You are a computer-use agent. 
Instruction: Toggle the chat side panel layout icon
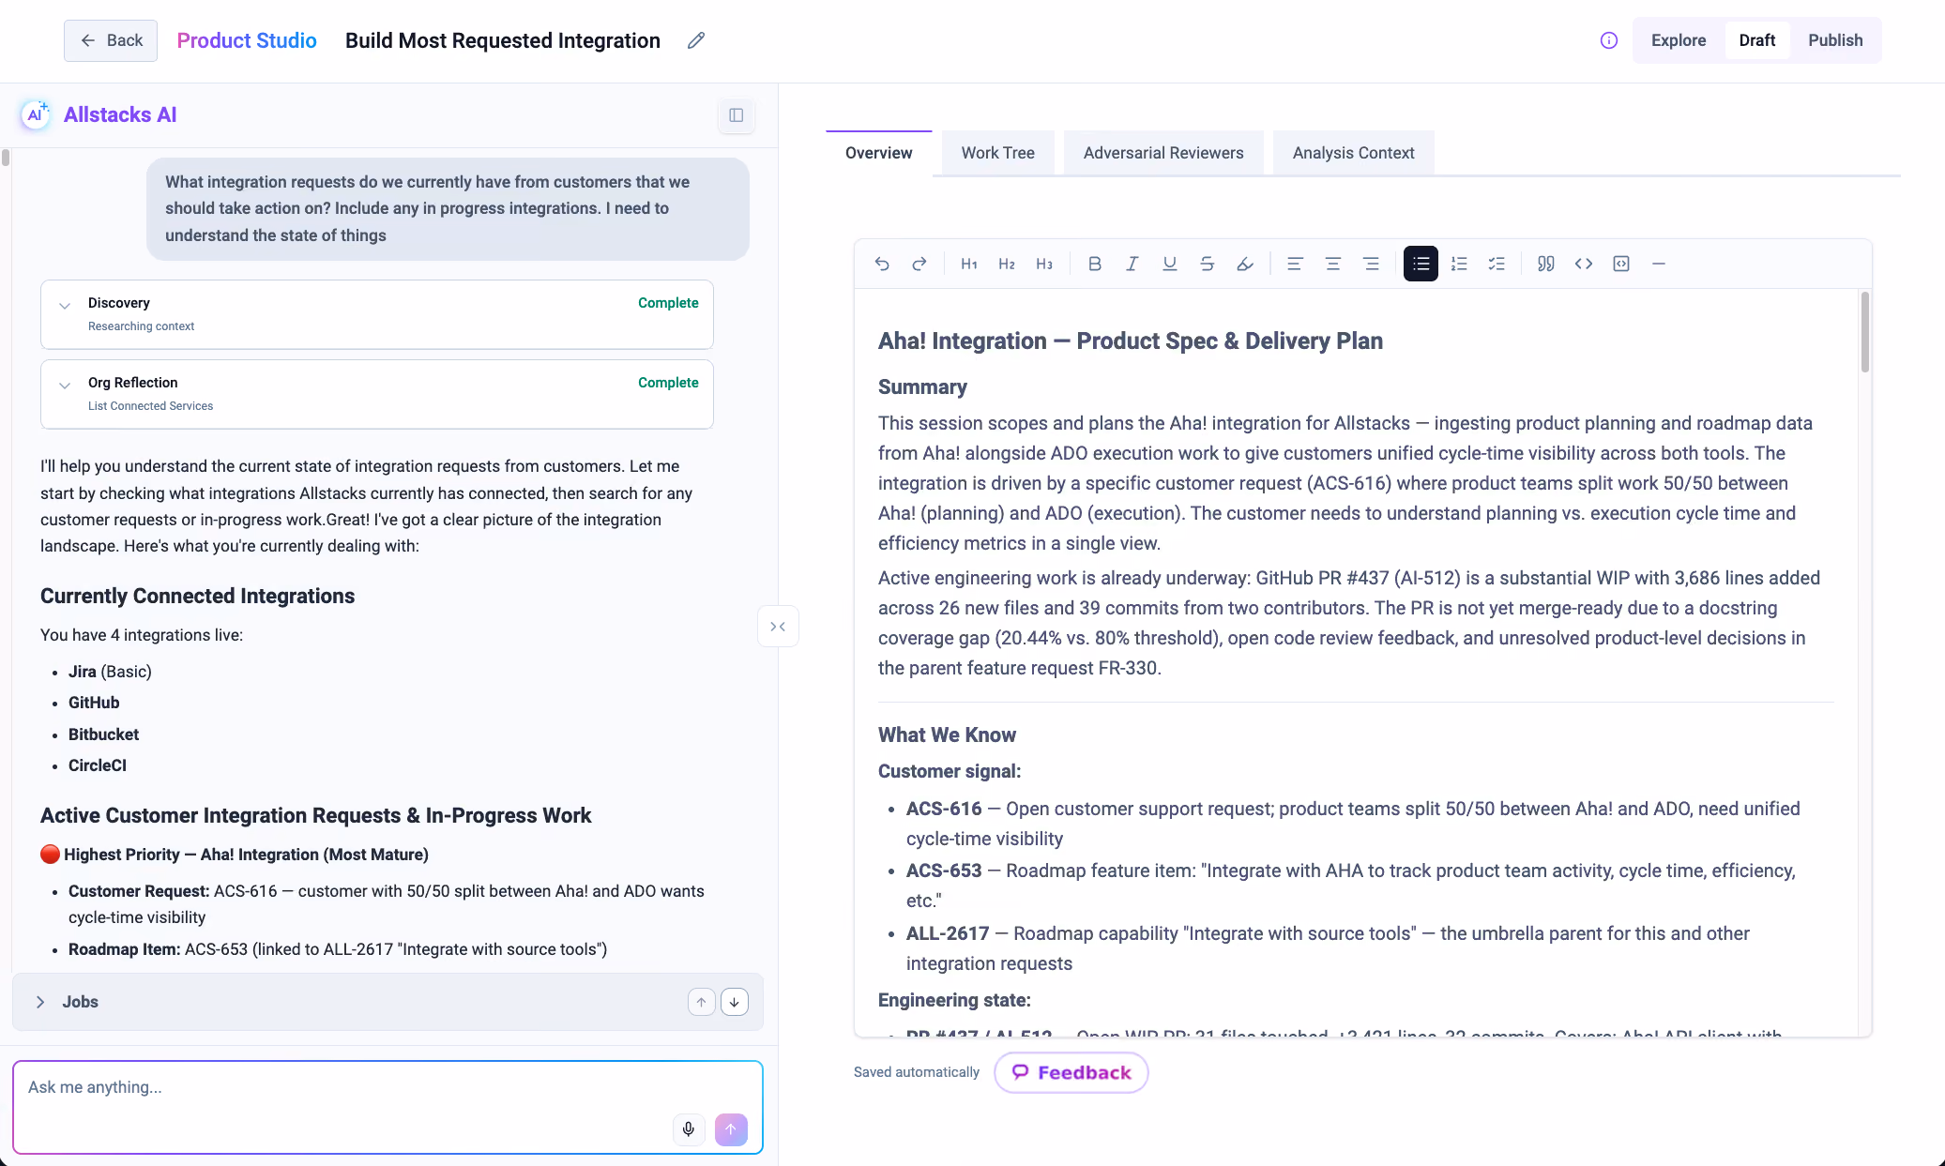(x=737, y=115)
